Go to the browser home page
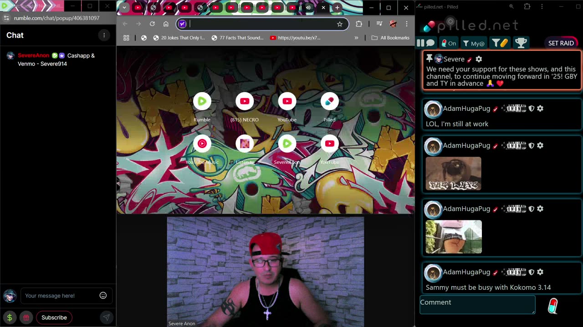The height and width of the screenshot is (327, 583). point(166,24)
